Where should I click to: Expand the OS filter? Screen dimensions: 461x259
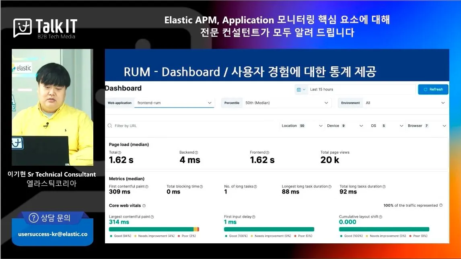click(387, 126)
